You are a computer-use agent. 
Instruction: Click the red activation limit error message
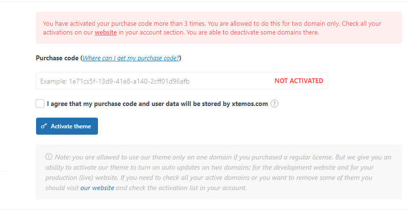point(218,28)
